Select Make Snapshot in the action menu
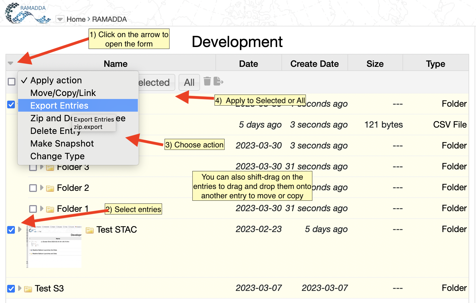 coord(62,144)
